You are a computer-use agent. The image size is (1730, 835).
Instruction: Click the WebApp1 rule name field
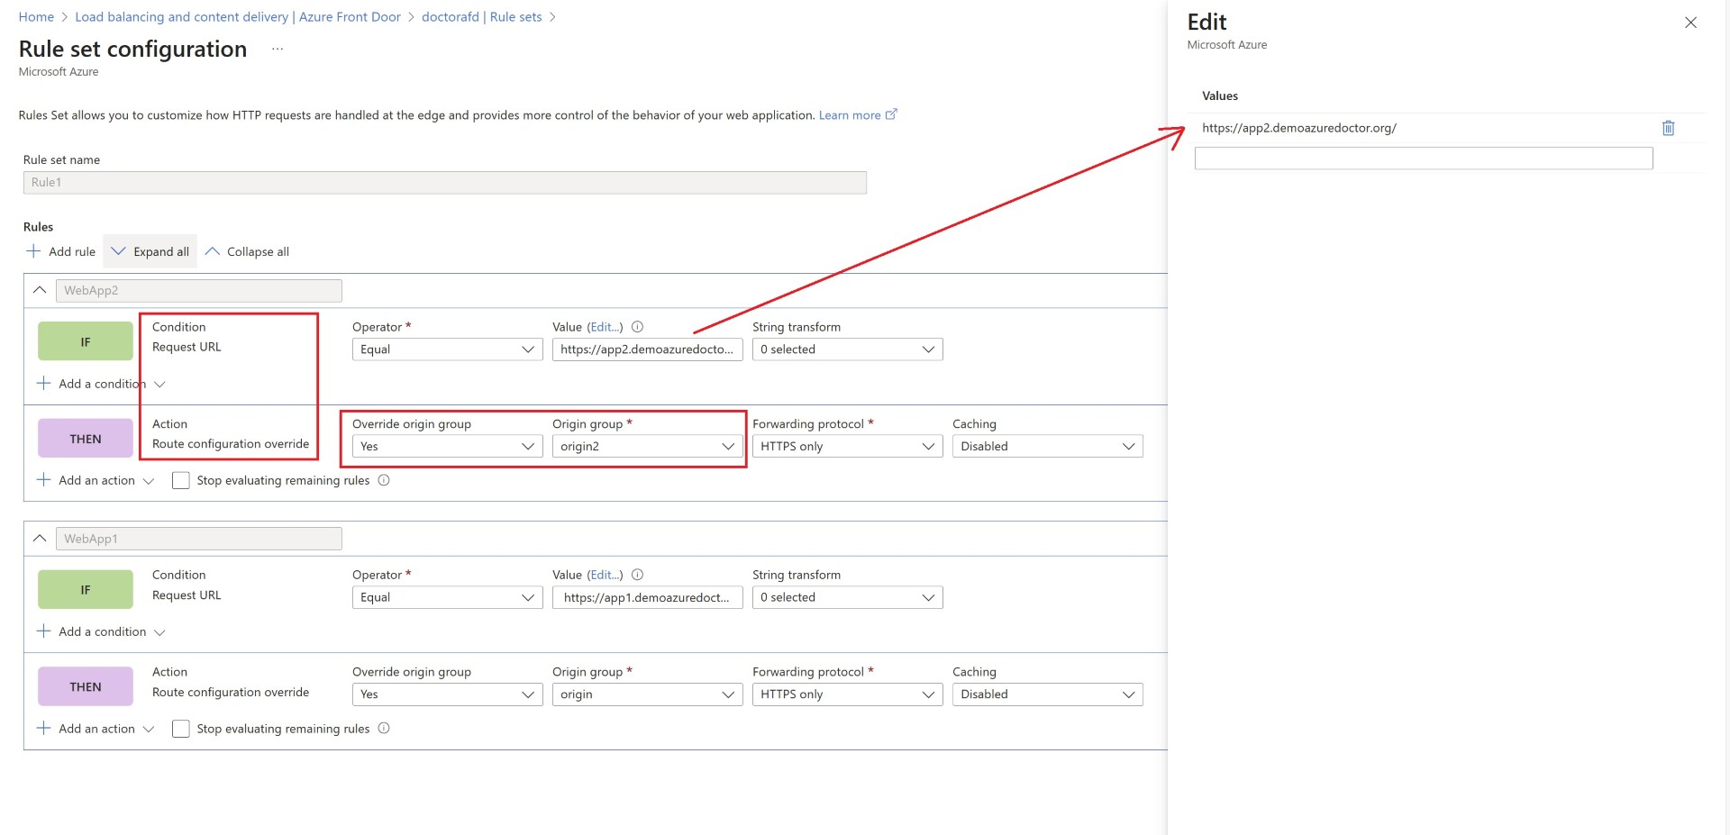click(x=199, y=539)
